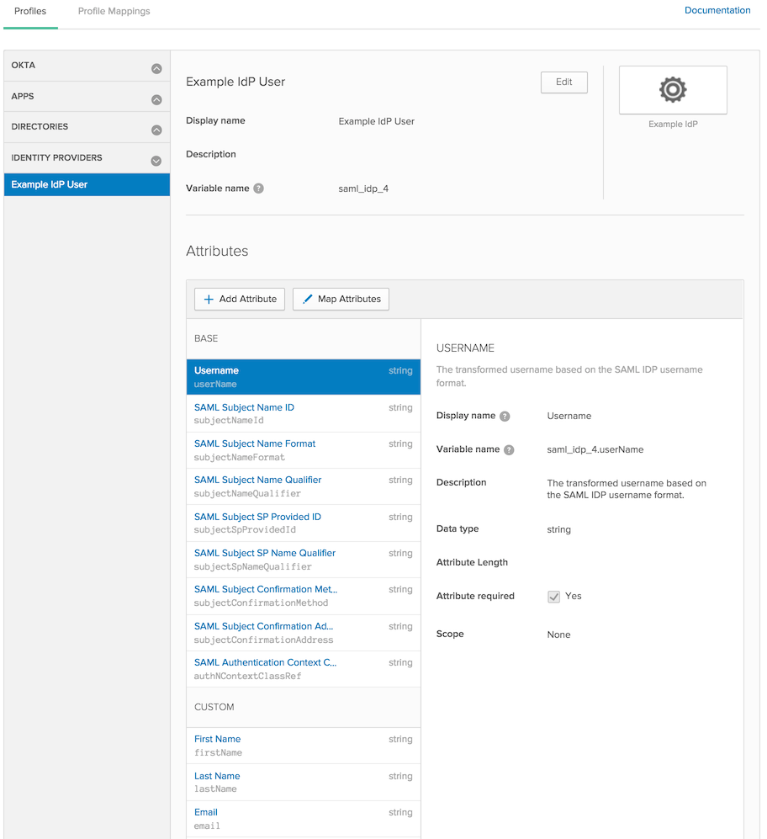Image resolution: width=767 pixels, height=839 pixels.
Task: Open the Profiles tab
Action: (30, 12)
